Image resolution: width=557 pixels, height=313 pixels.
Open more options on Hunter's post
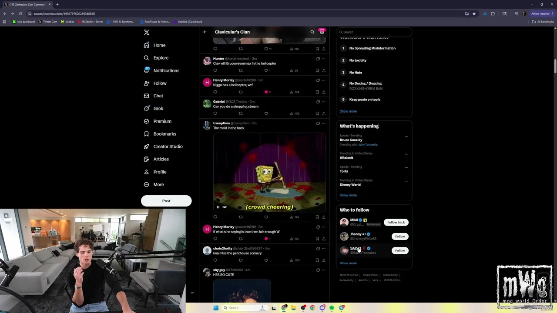point(324,59)
